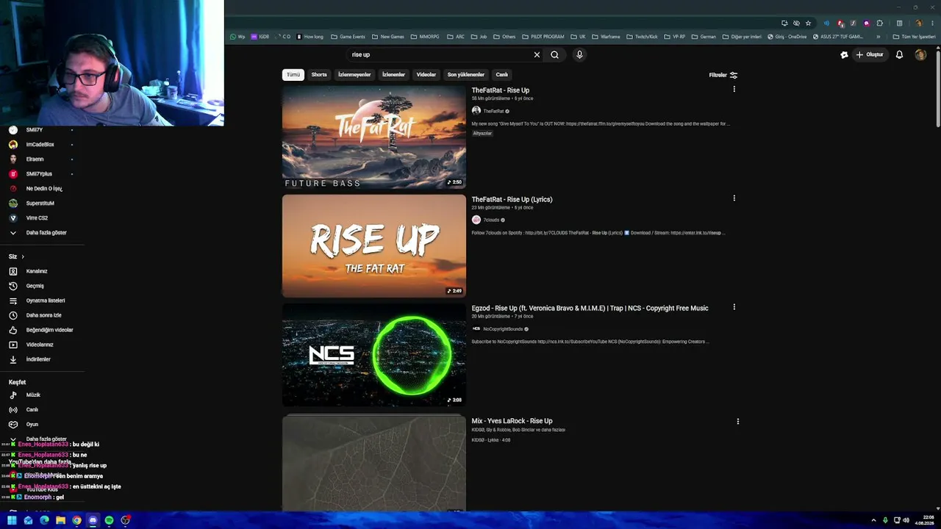Open the Chrome extensions puzzle icon

point(879,23)
